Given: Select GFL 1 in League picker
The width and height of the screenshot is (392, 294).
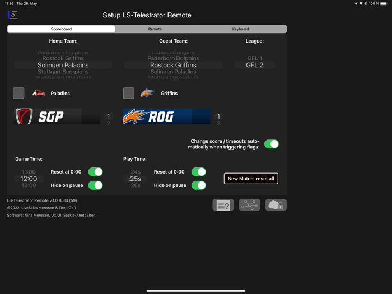Looking at the screenshot, I should (255, 58).
